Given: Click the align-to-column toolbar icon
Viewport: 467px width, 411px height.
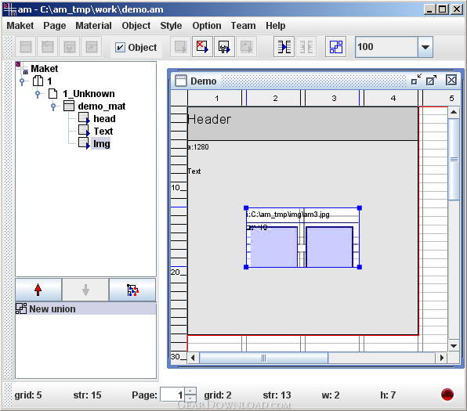Looking at the screenshot, I should (x=284, y=47).
